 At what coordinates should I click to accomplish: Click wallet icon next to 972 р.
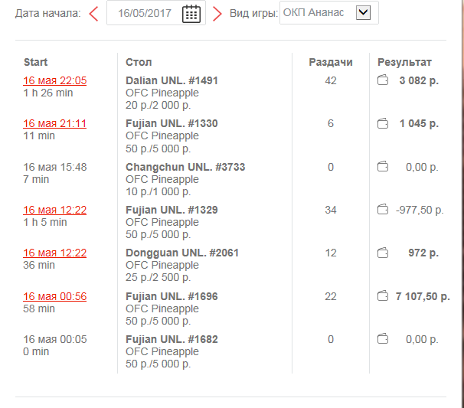point(383,253)
